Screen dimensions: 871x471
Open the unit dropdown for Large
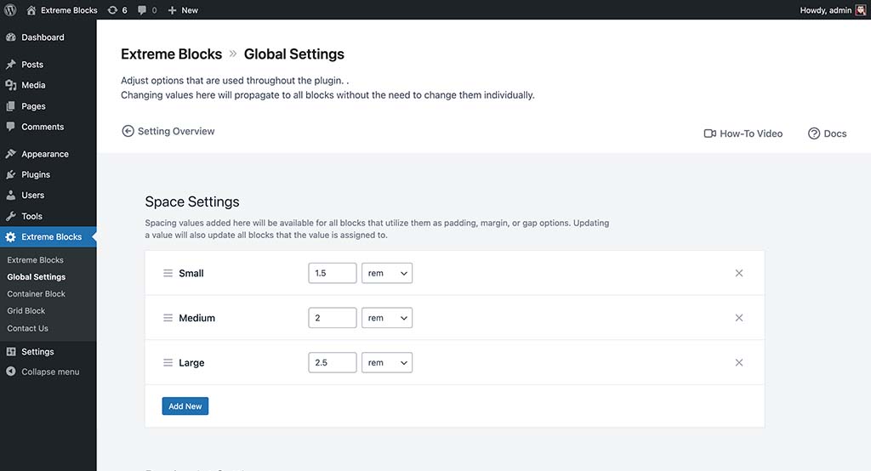[x=387, y=363]
